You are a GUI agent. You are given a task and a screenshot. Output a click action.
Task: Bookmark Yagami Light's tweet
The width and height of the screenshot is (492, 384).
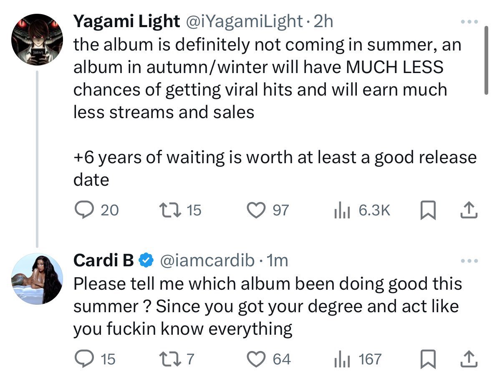428,210
